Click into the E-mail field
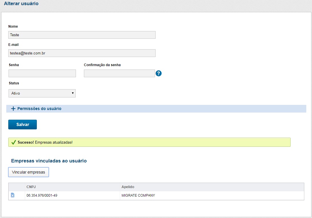 82,53
